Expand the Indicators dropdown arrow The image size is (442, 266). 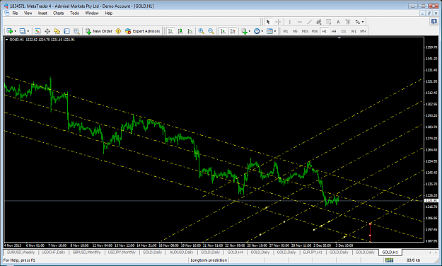pos(249,31)
